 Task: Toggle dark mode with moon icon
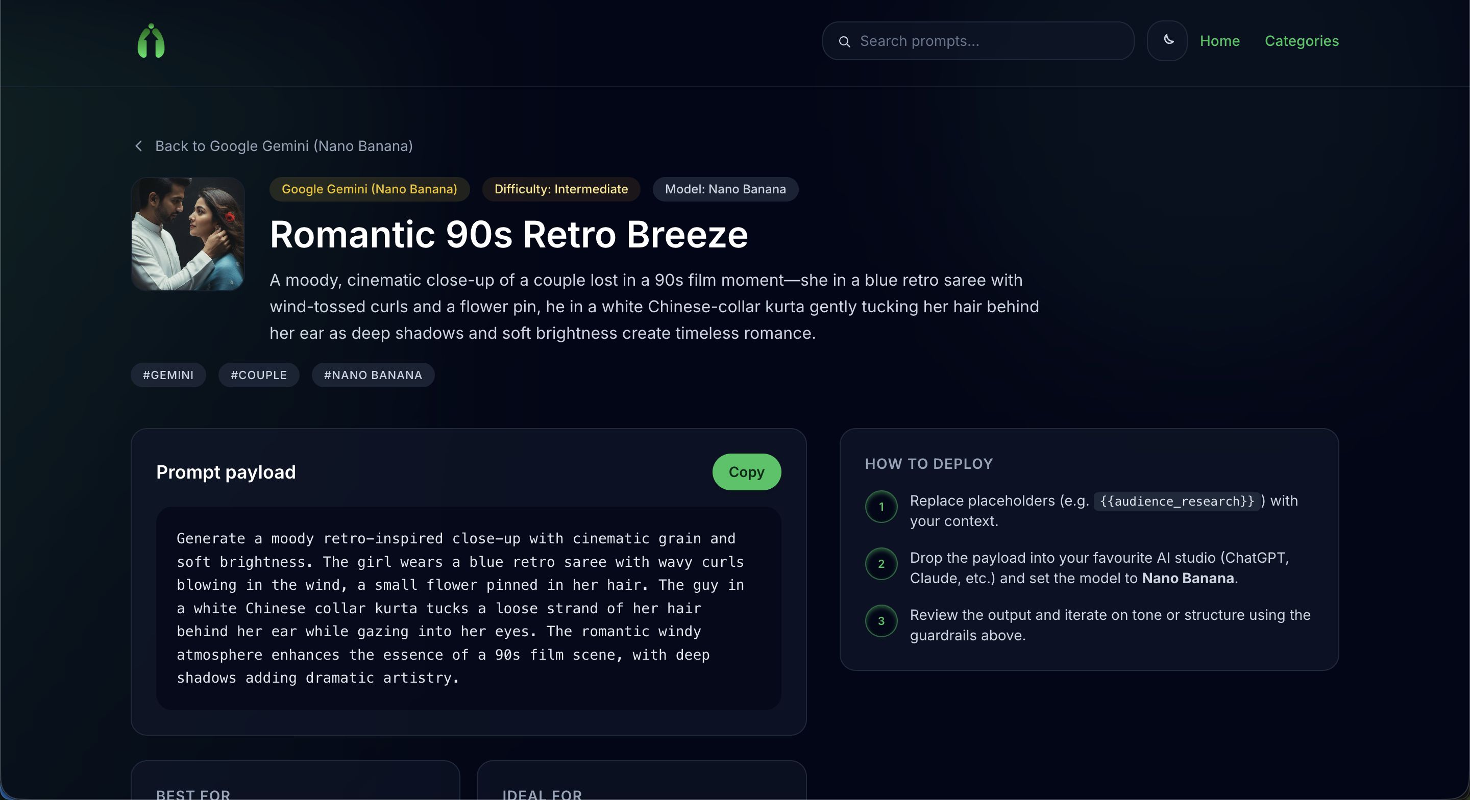click(1167, 40)
